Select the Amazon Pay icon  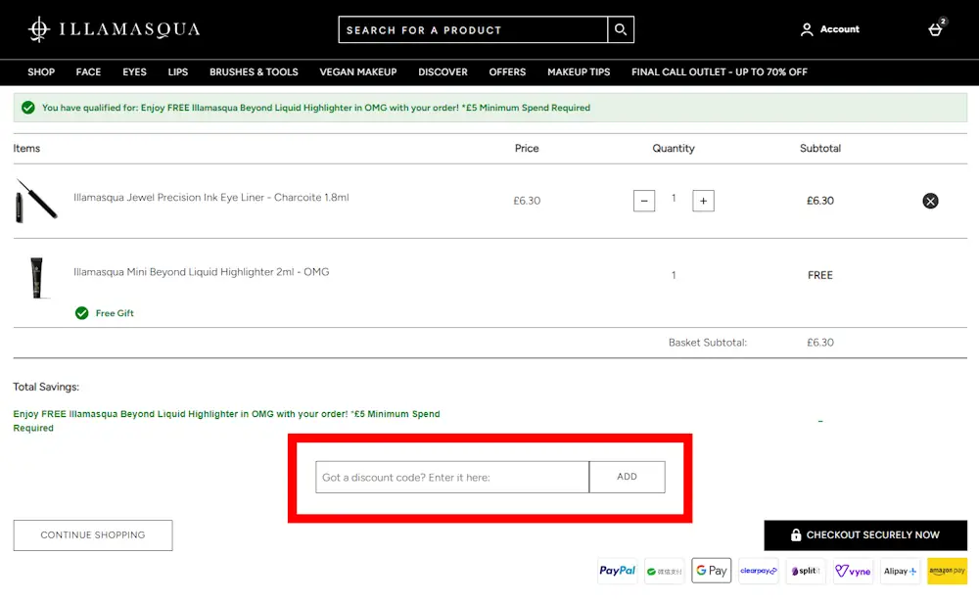[947, 571]
